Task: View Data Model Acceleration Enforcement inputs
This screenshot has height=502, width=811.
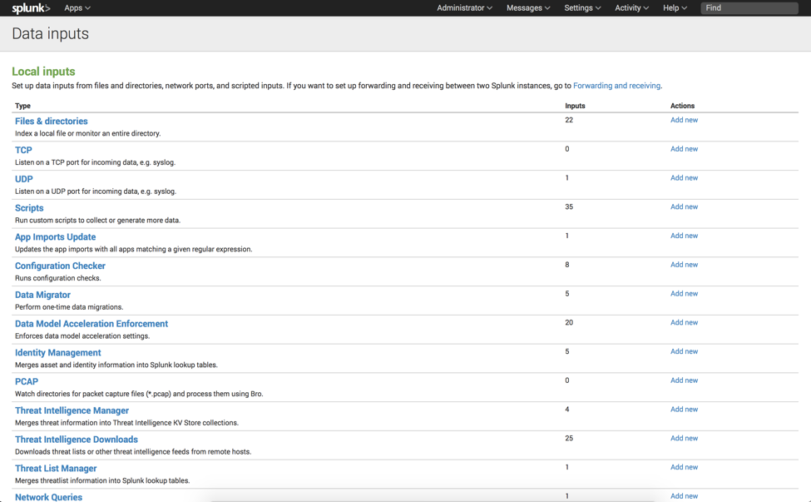Action: pyautogui.click(x=91, y=324)
